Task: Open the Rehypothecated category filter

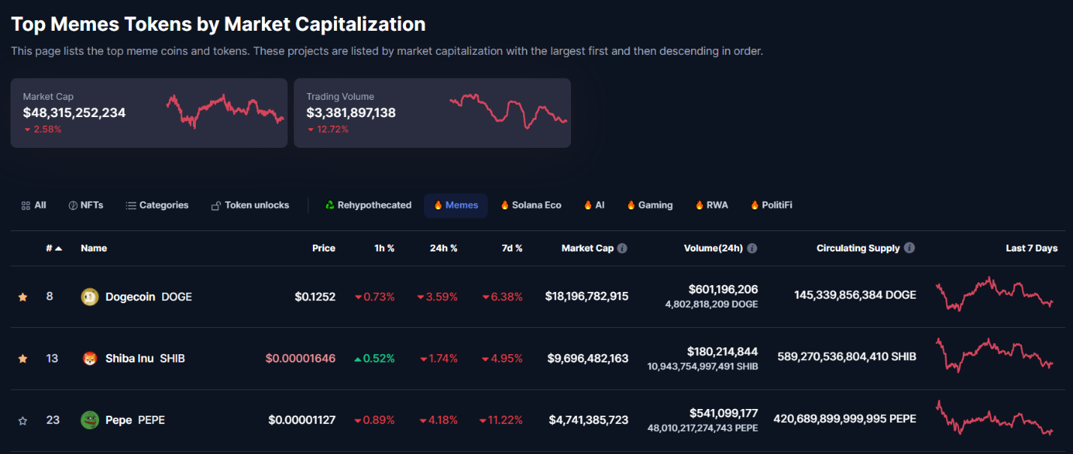Action: click(368, 205)
